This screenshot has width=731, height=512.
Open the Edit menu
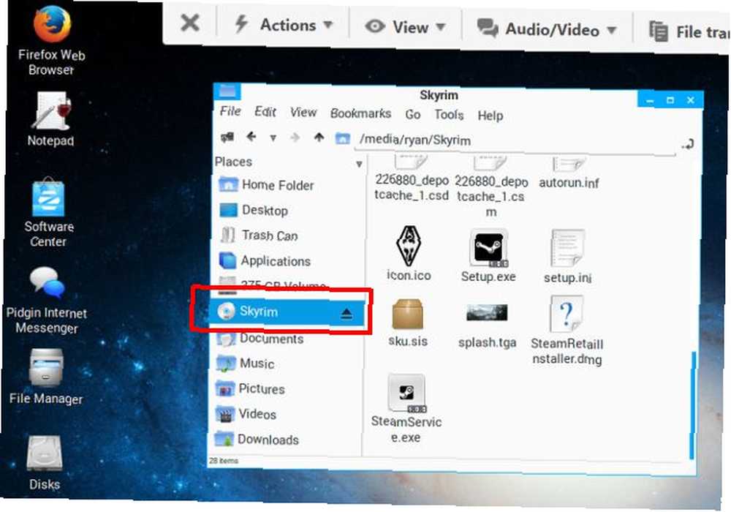coord(265,112)
